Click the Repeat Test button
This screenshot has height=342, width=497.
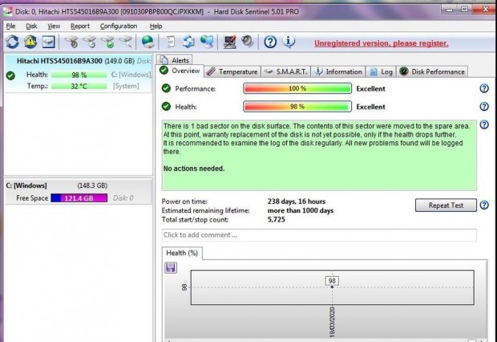pos(446,206)
